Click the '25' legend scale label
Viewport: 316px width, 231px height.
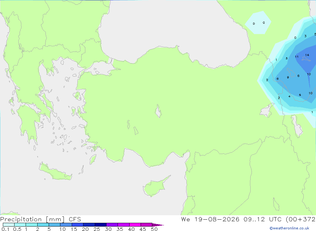97,229
